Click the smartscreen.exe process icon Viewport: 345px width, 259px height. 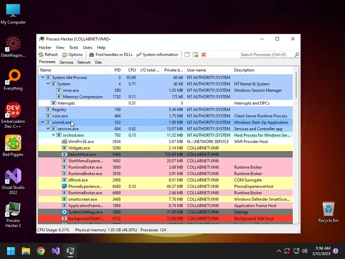pos(64,199)
